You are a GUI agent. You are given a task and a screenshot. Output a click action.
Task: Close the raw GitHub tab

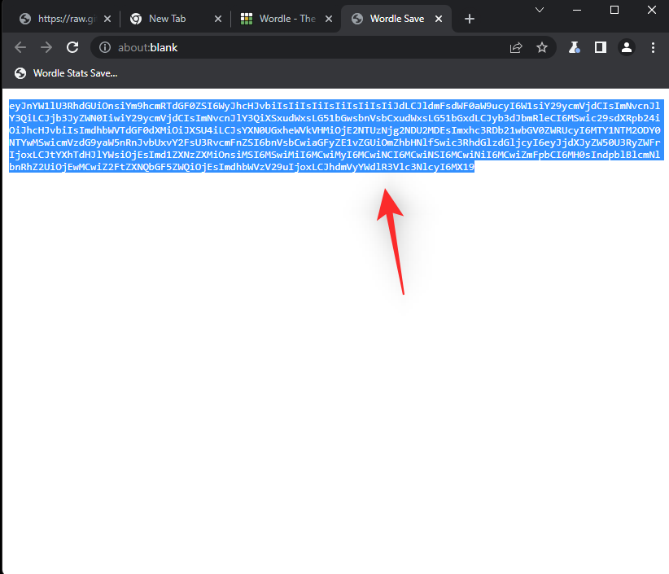[107, 19]
